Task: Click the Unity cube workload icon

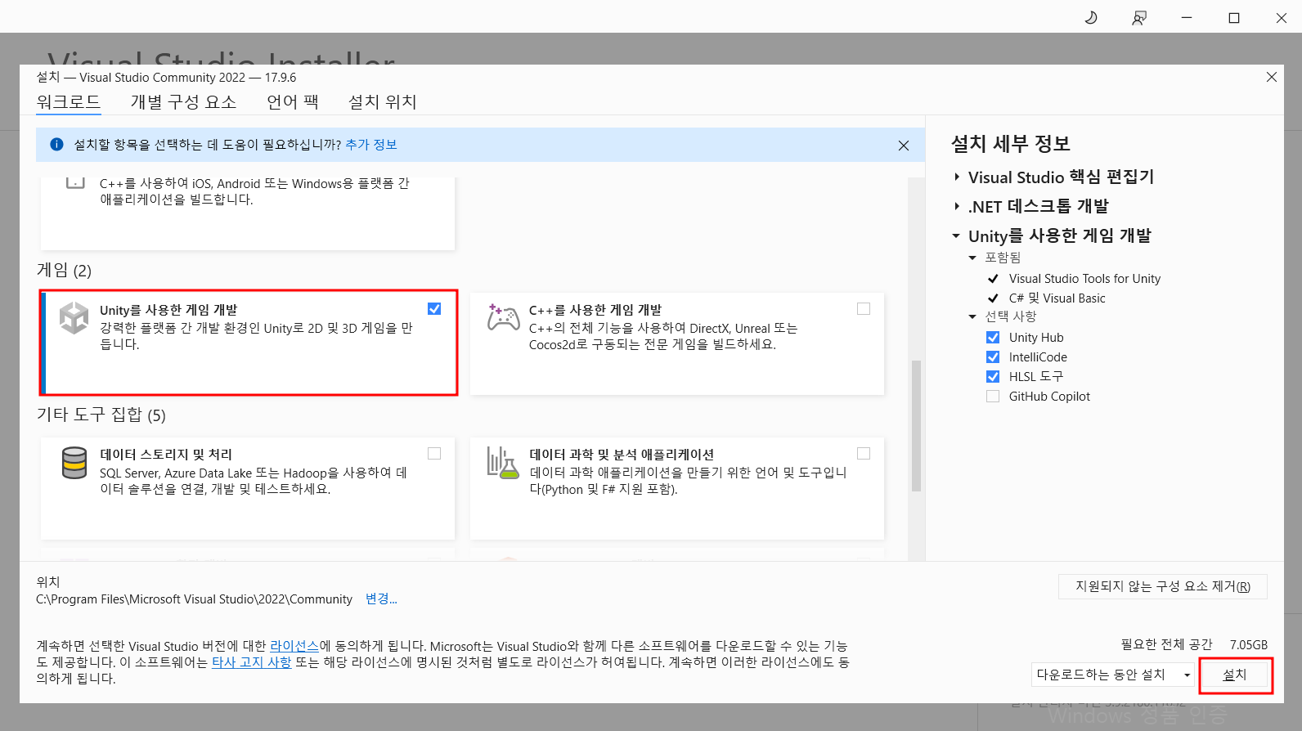Action: tap(74, 318)
